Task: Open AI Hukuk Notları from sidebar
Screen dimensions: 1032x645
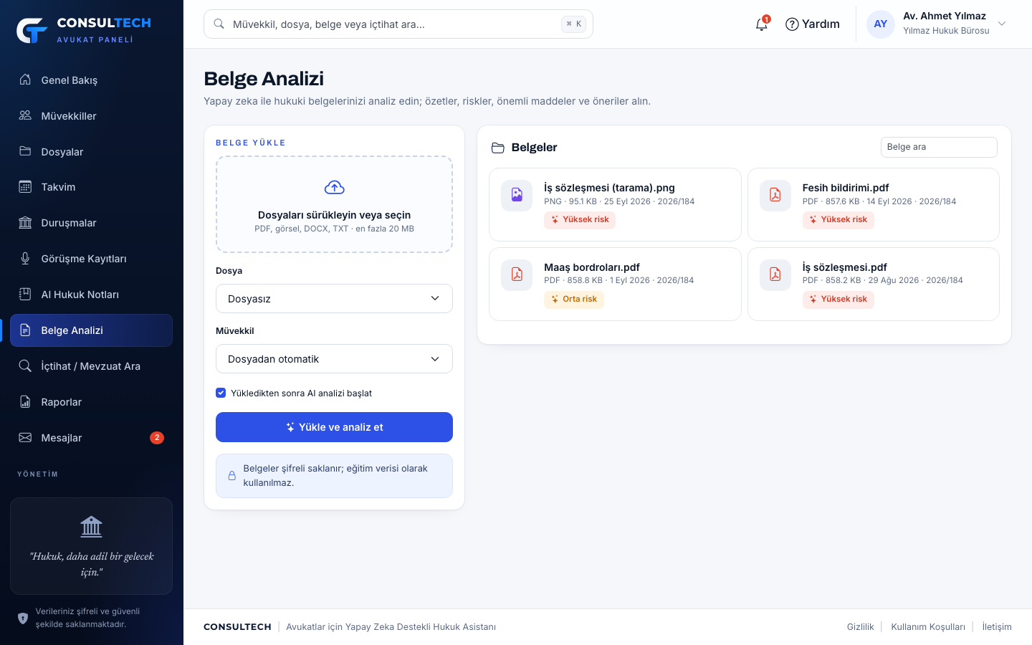Action: 91,295
